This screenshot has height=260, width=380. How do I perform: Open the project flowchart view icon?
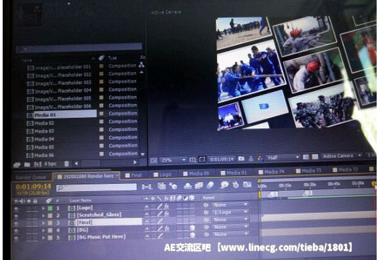coord(142,65)
